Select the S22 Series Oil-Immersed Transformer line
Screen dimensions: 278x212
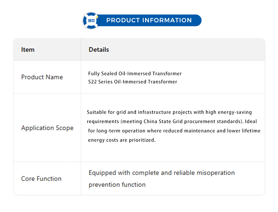(x=133, y=82)
